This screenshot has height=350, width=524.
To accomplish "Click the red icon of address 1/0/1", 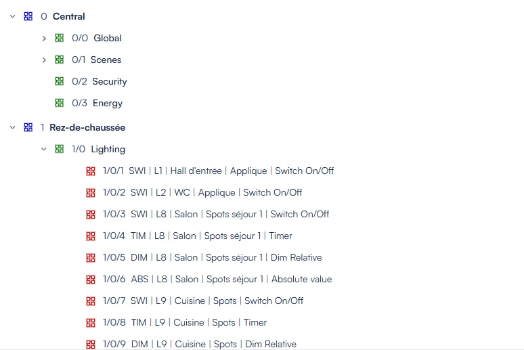I will (91, 171).
